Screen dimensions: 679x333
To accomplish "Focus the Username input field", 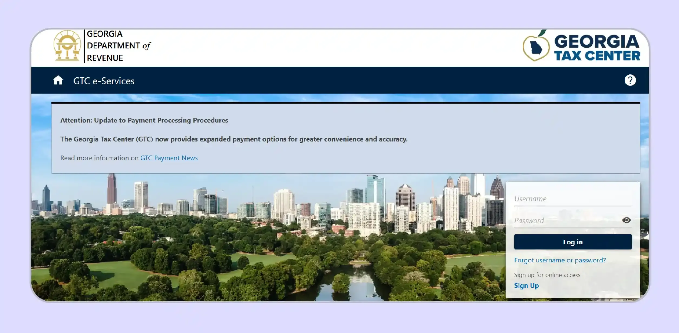I will 573,199.
